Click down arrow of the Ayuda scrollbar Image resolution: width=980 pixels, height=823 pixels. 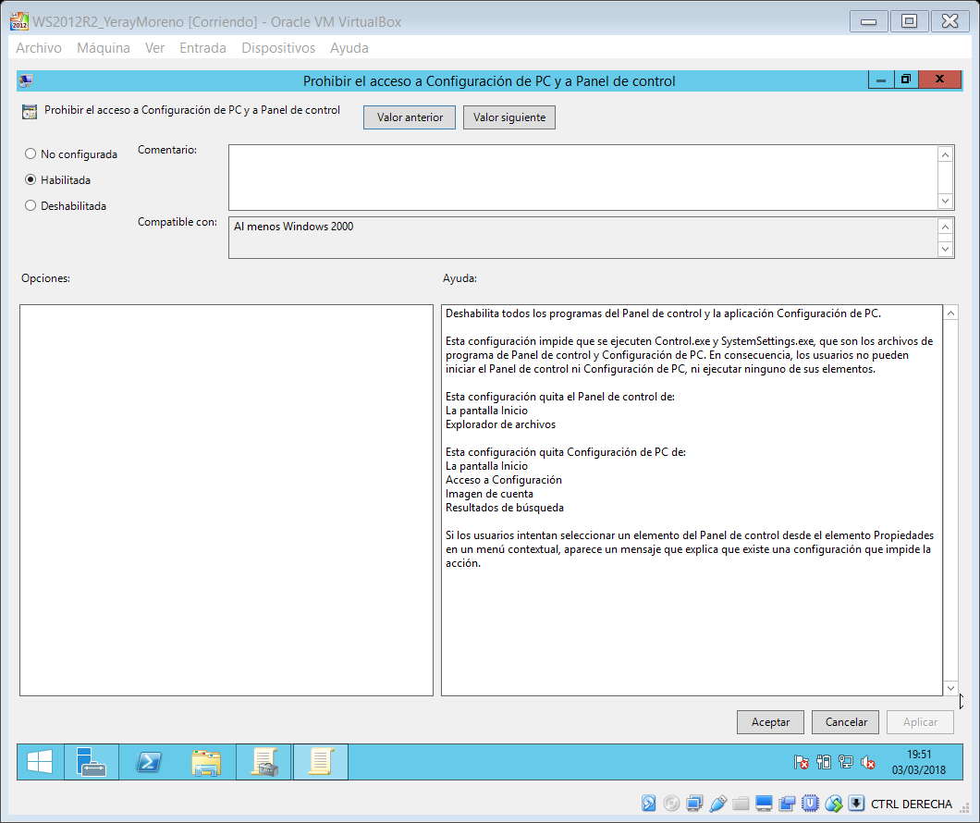pos(950,687)
